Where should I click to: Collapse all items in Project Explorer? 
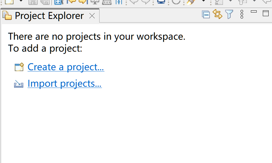click(x=206, y=14)
